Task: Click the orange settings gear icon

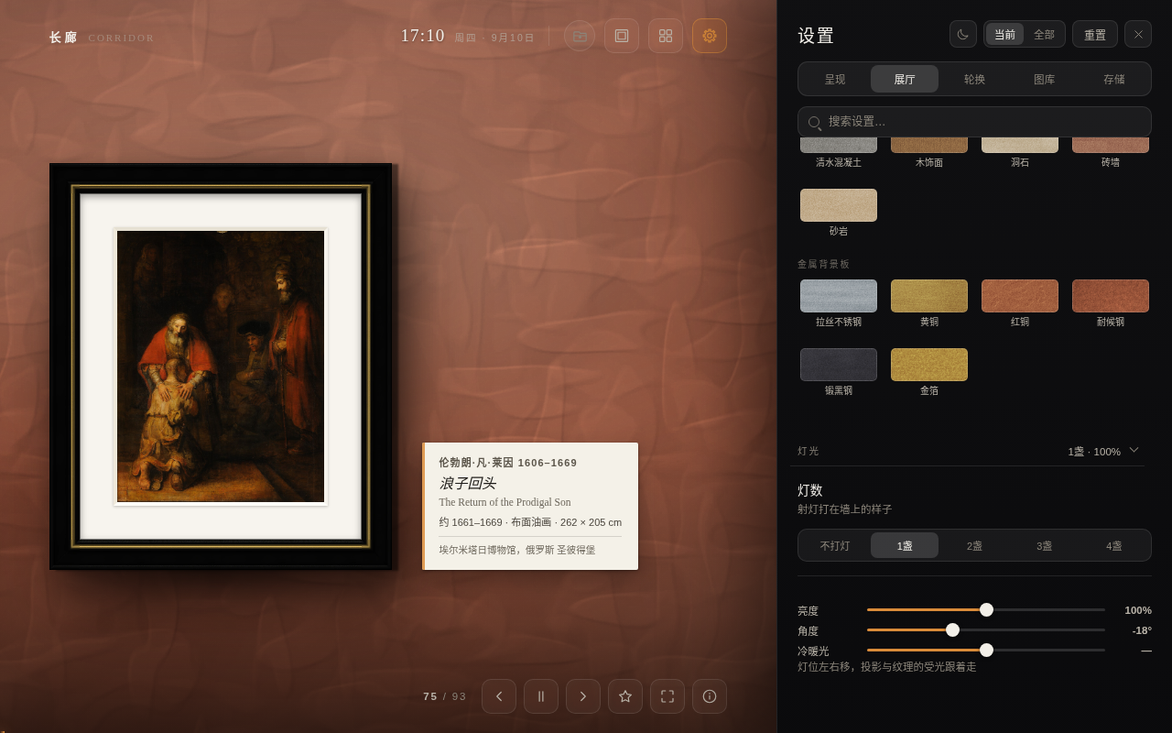Action: tap(710, 36)
